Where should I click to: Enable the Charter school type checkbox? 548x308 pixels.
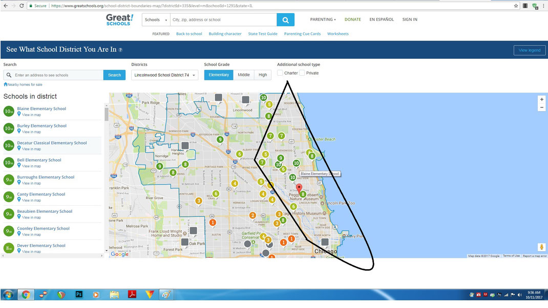280,73
